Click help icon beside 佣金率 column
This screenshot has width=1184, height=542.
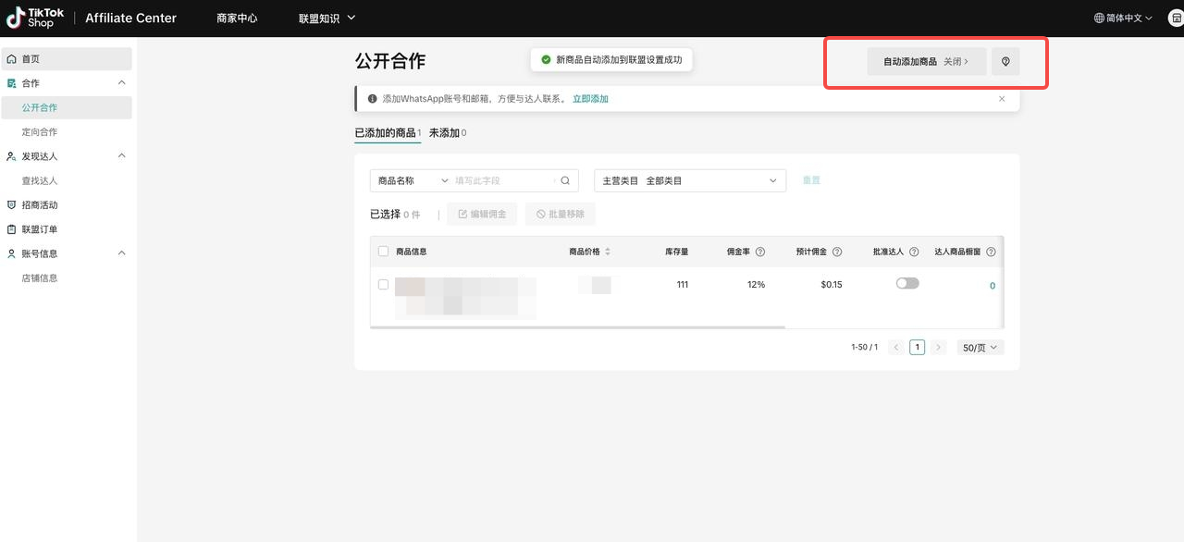tap(760, 252)
